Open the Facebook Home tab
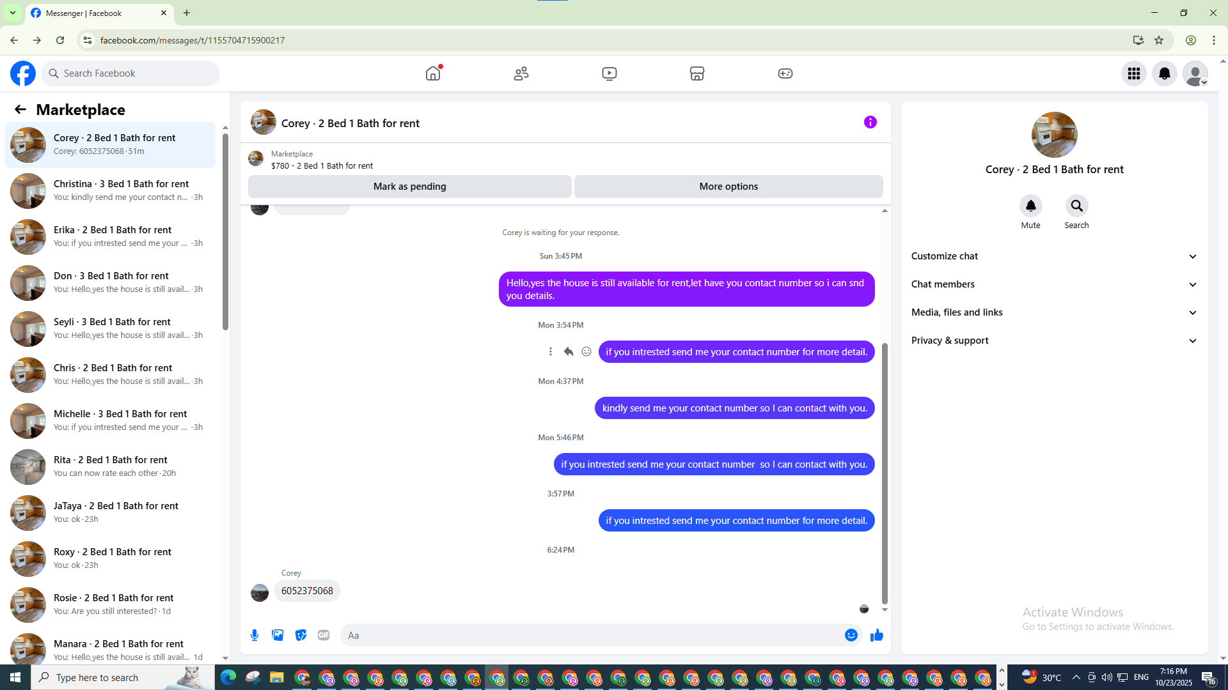This screenshot has height=690, width=1228. (433, 73)
